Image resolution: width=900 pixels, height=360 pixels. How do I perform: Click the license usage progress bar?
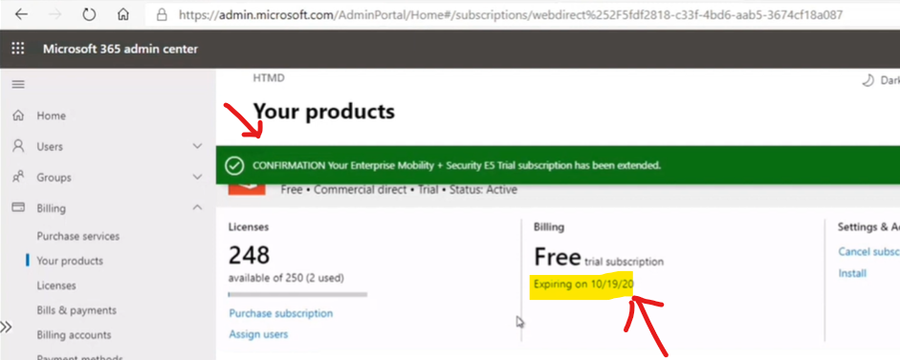pos(297,295)
